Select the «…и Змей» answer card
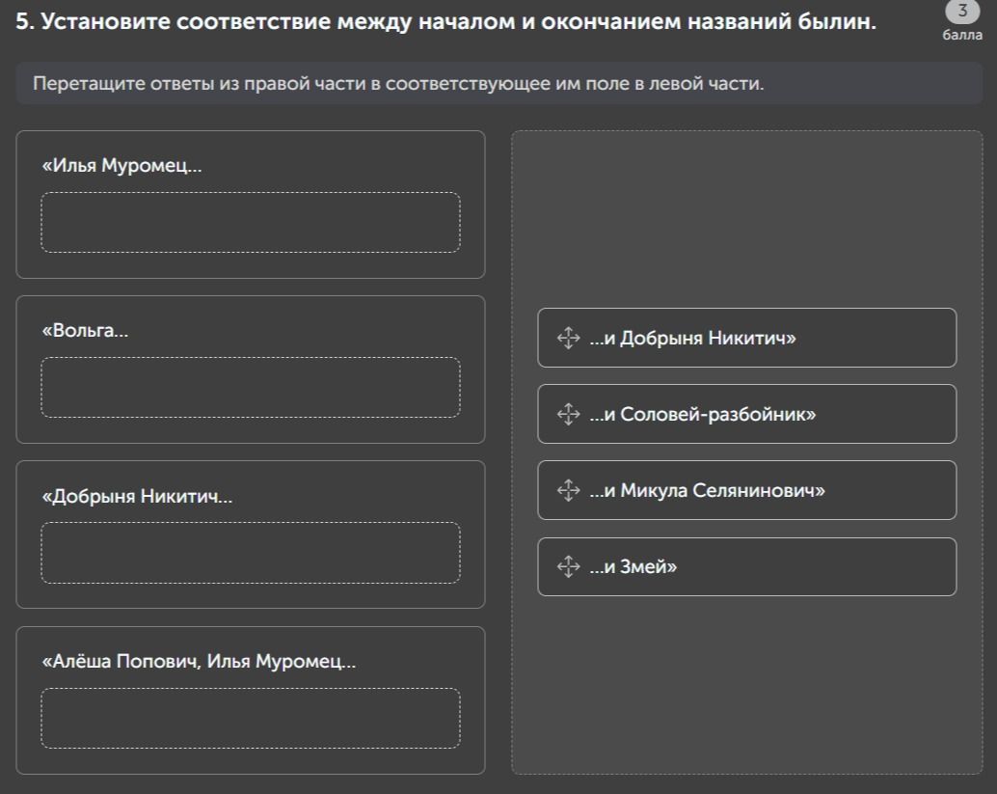 click(x=746, y=567)
